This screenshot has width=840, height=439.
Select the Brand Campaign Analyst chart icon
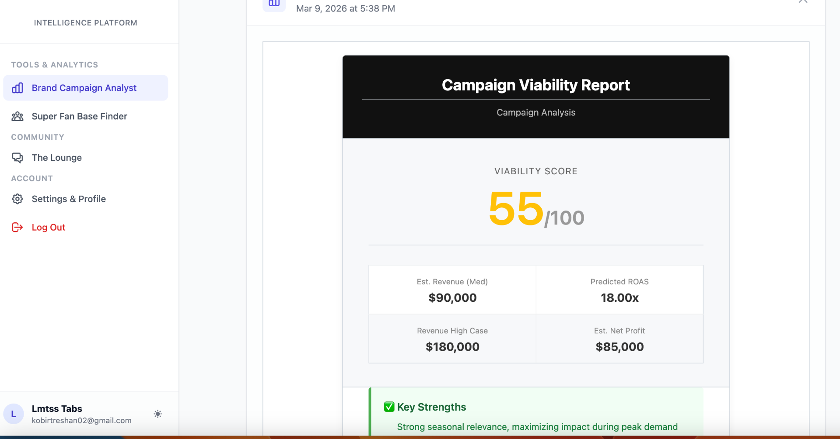click(17, 88)
